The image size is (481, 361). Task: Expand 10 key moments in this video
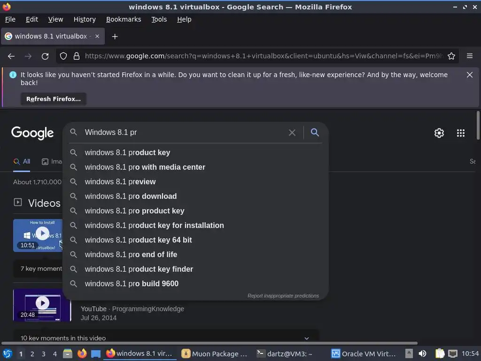(166, 337)
